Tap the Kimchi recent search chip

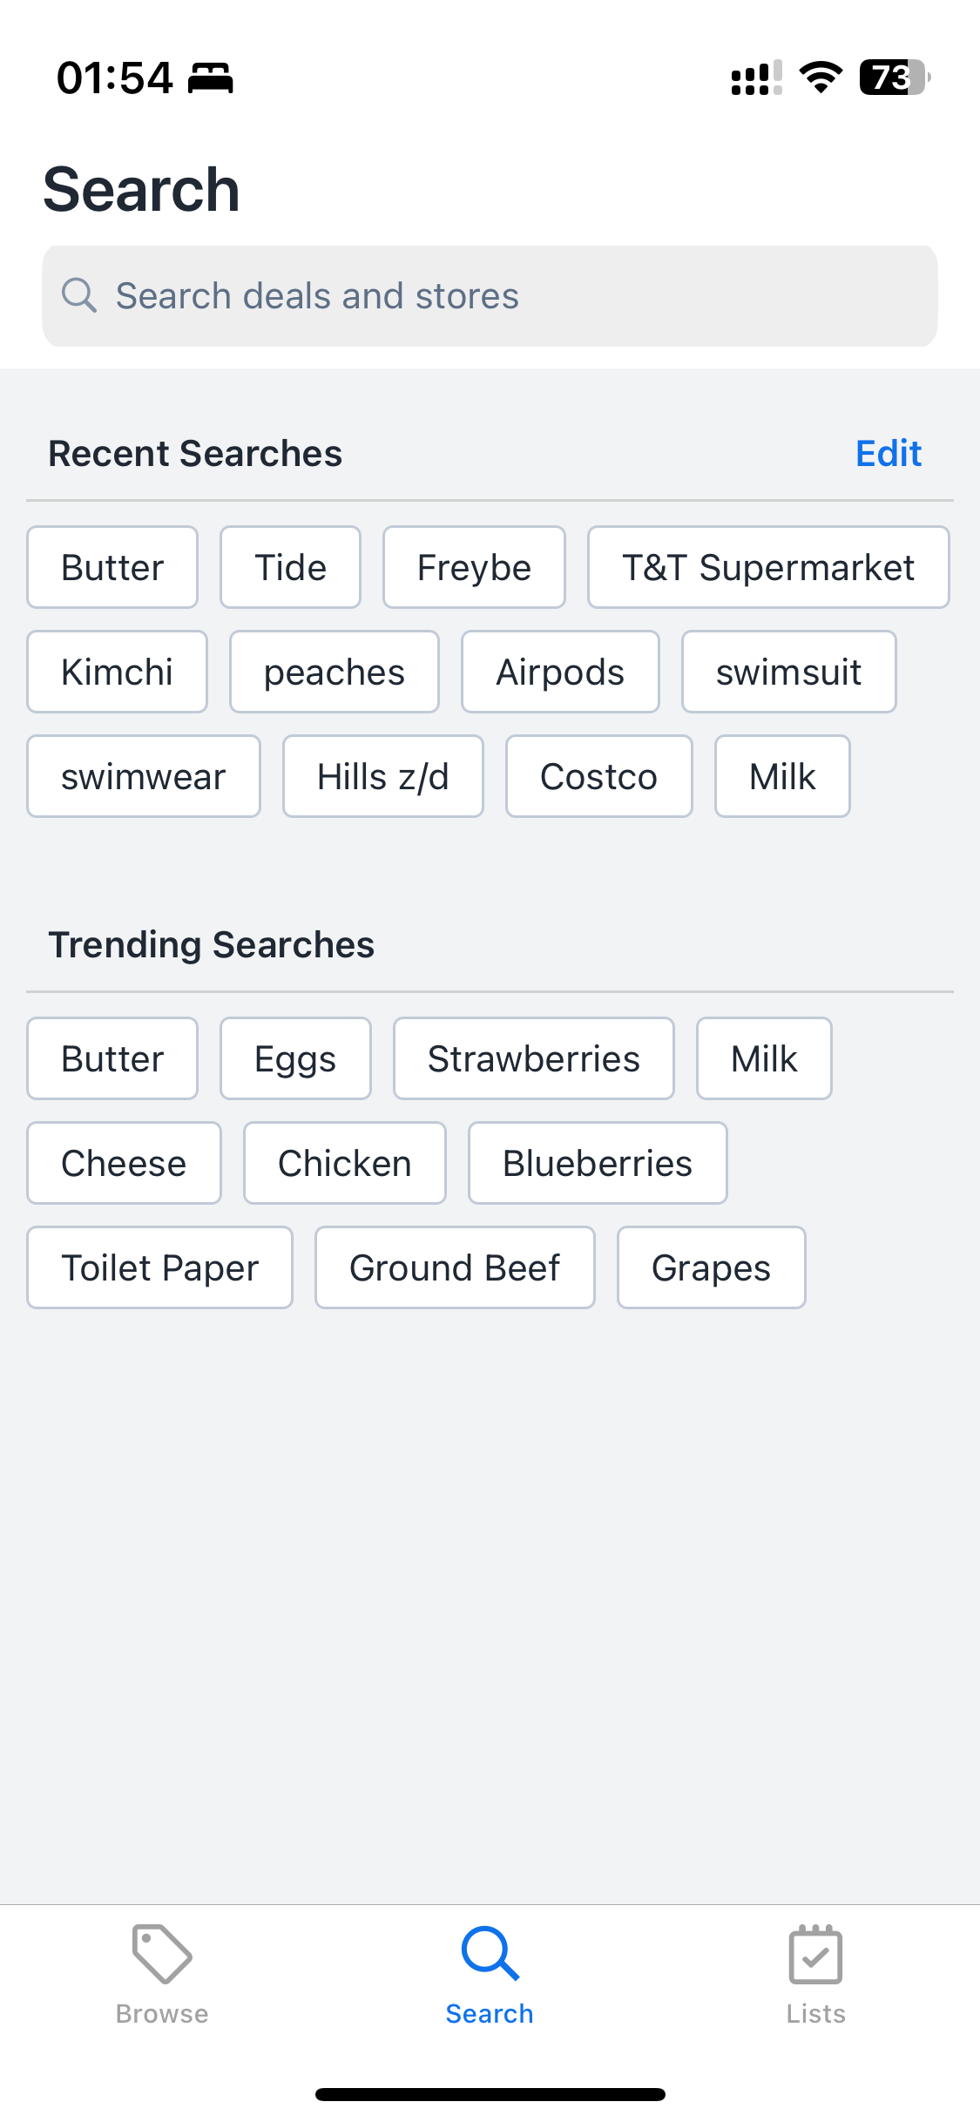tap(118, 672)
